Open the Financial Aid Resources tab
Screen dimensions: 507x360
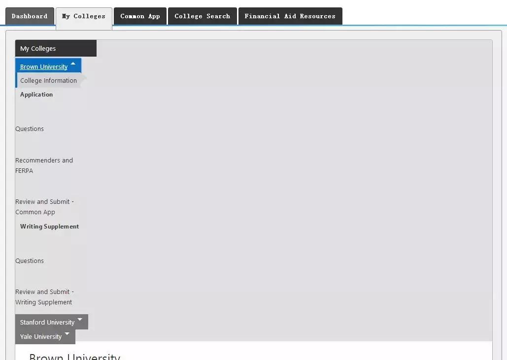pyautogui.click(x=290, y=16)
